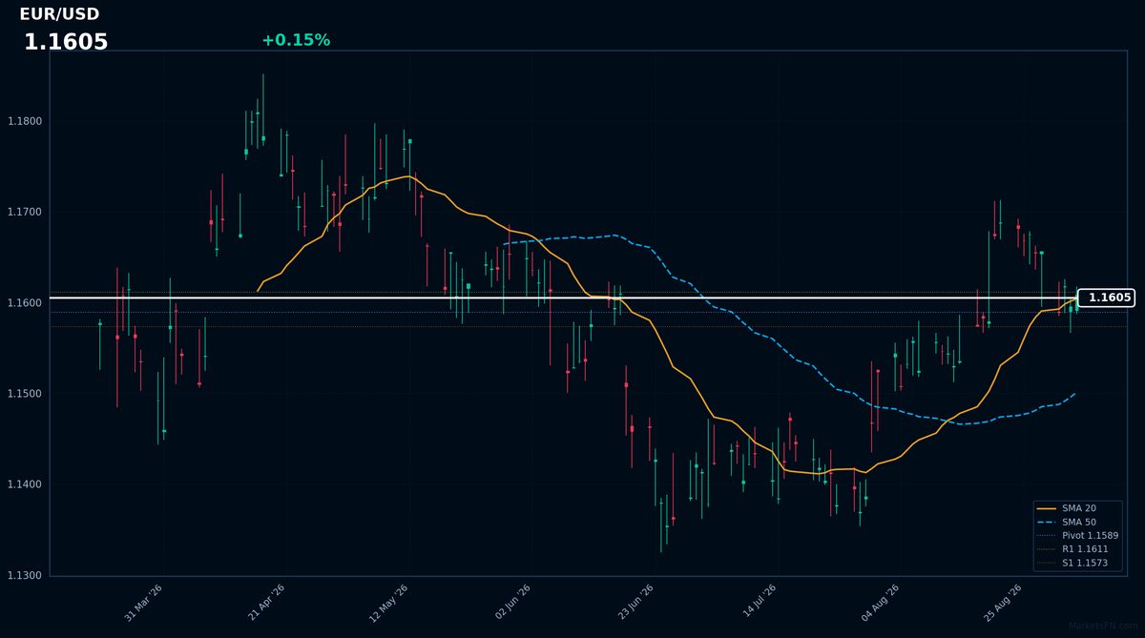Click the 02 Jun '26 date label
1145x638 pixels.
(x=512, y=603)
